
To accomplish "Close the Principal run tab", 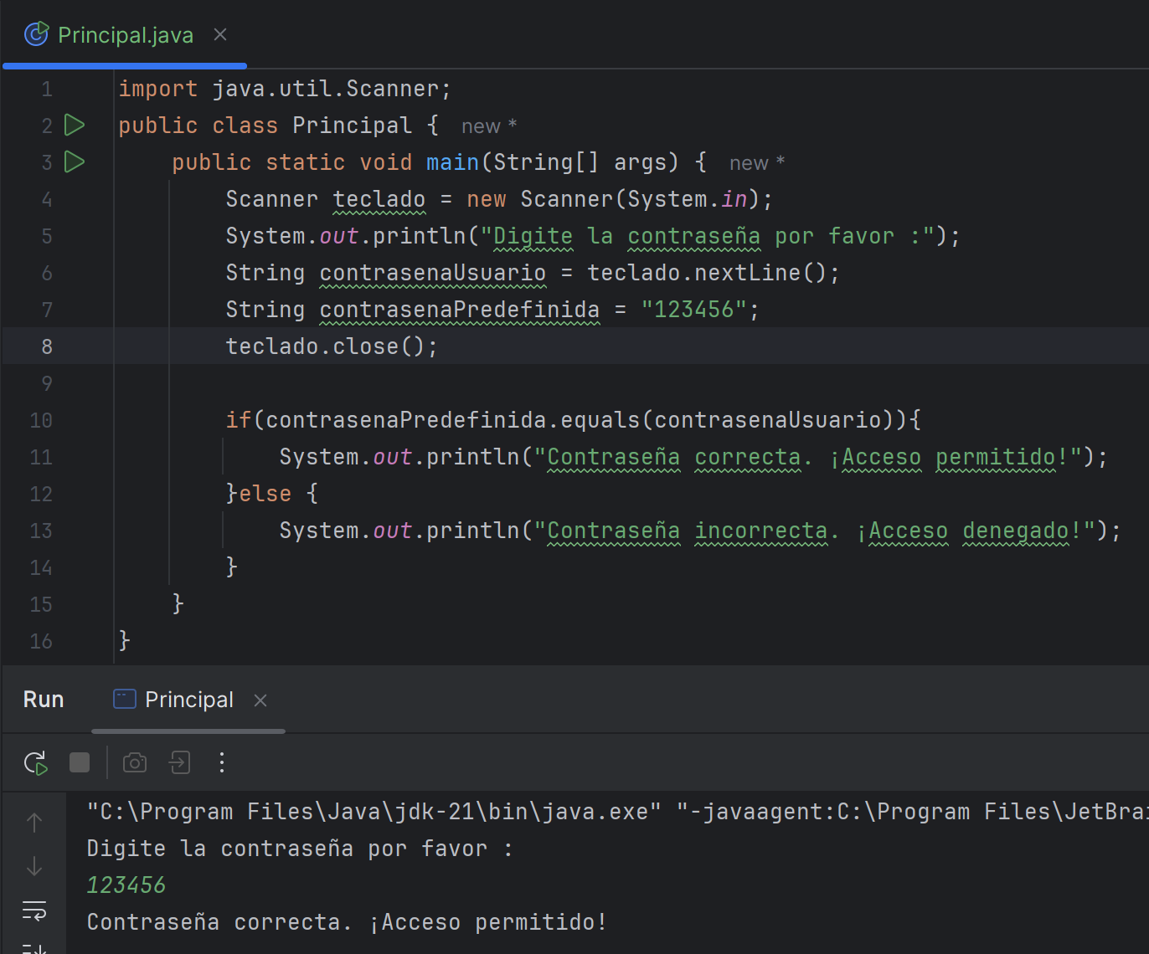I will (260, 700).
